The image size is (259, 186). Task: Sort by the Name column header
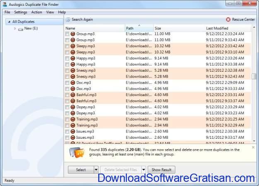(x=95, y=28)
